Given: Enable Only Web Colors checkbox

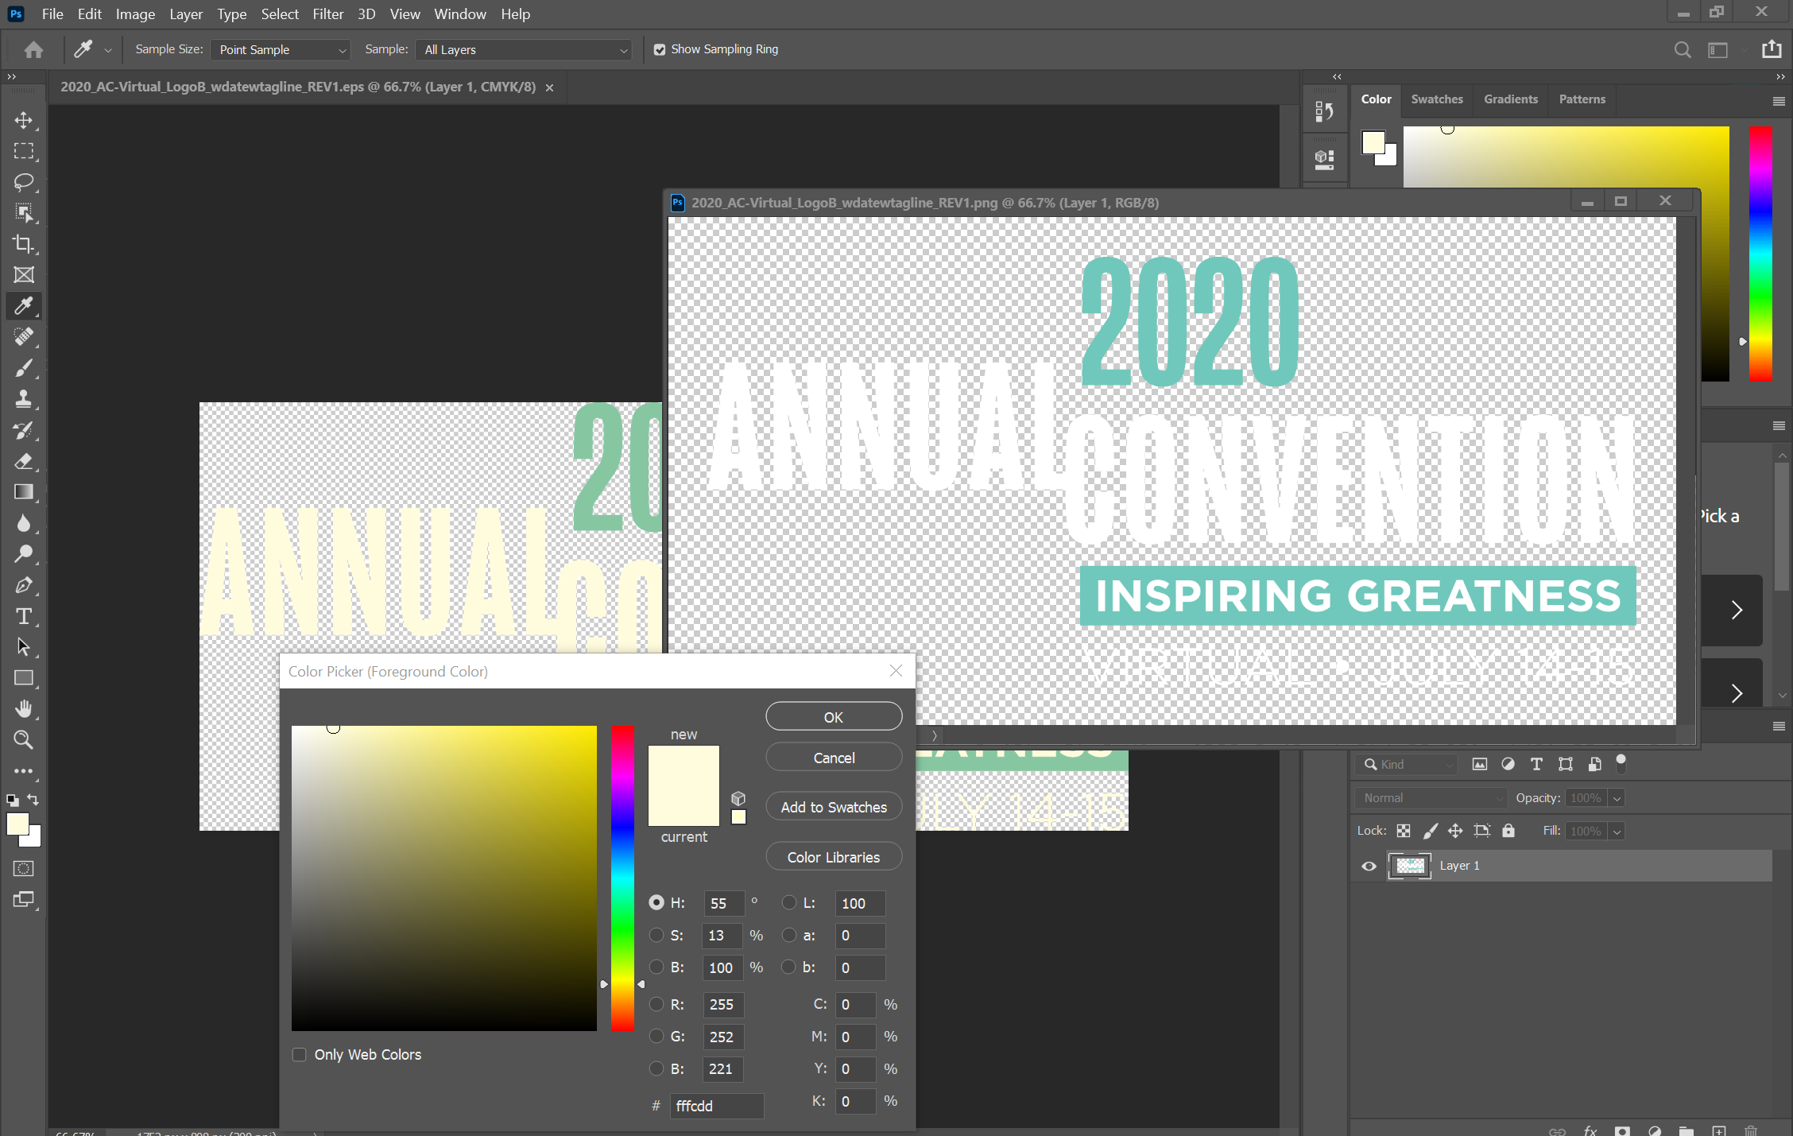Looking at the screenshot, I should pyautogui.click(x=300, y=1055).
